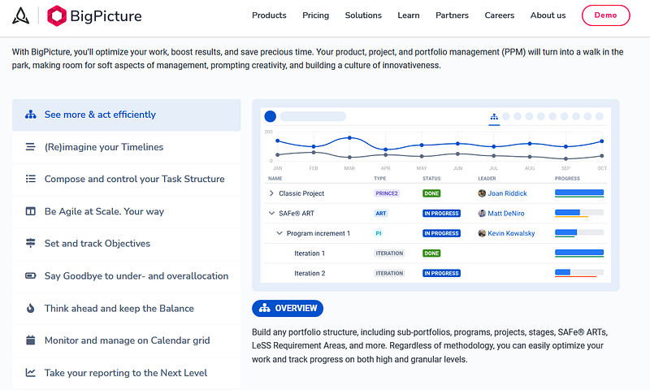Collapse the SAFe® ART row
650x390 pixels.
272,214
